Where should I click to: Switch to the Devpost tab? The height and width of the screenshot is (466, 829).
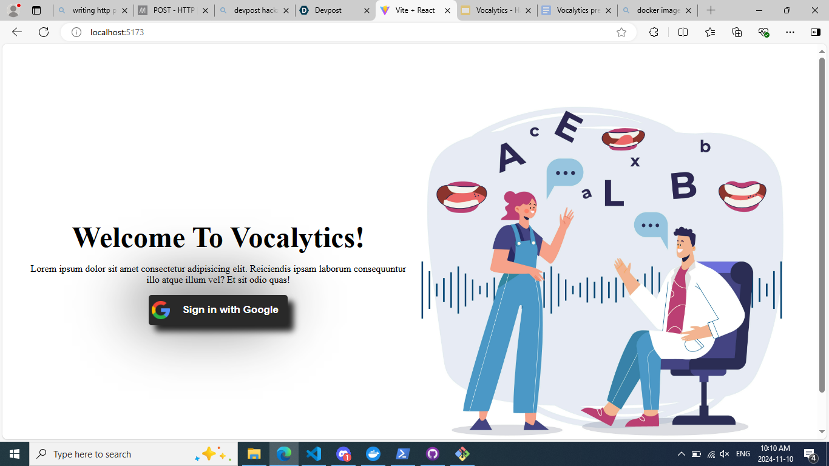[x=335, y=10]
